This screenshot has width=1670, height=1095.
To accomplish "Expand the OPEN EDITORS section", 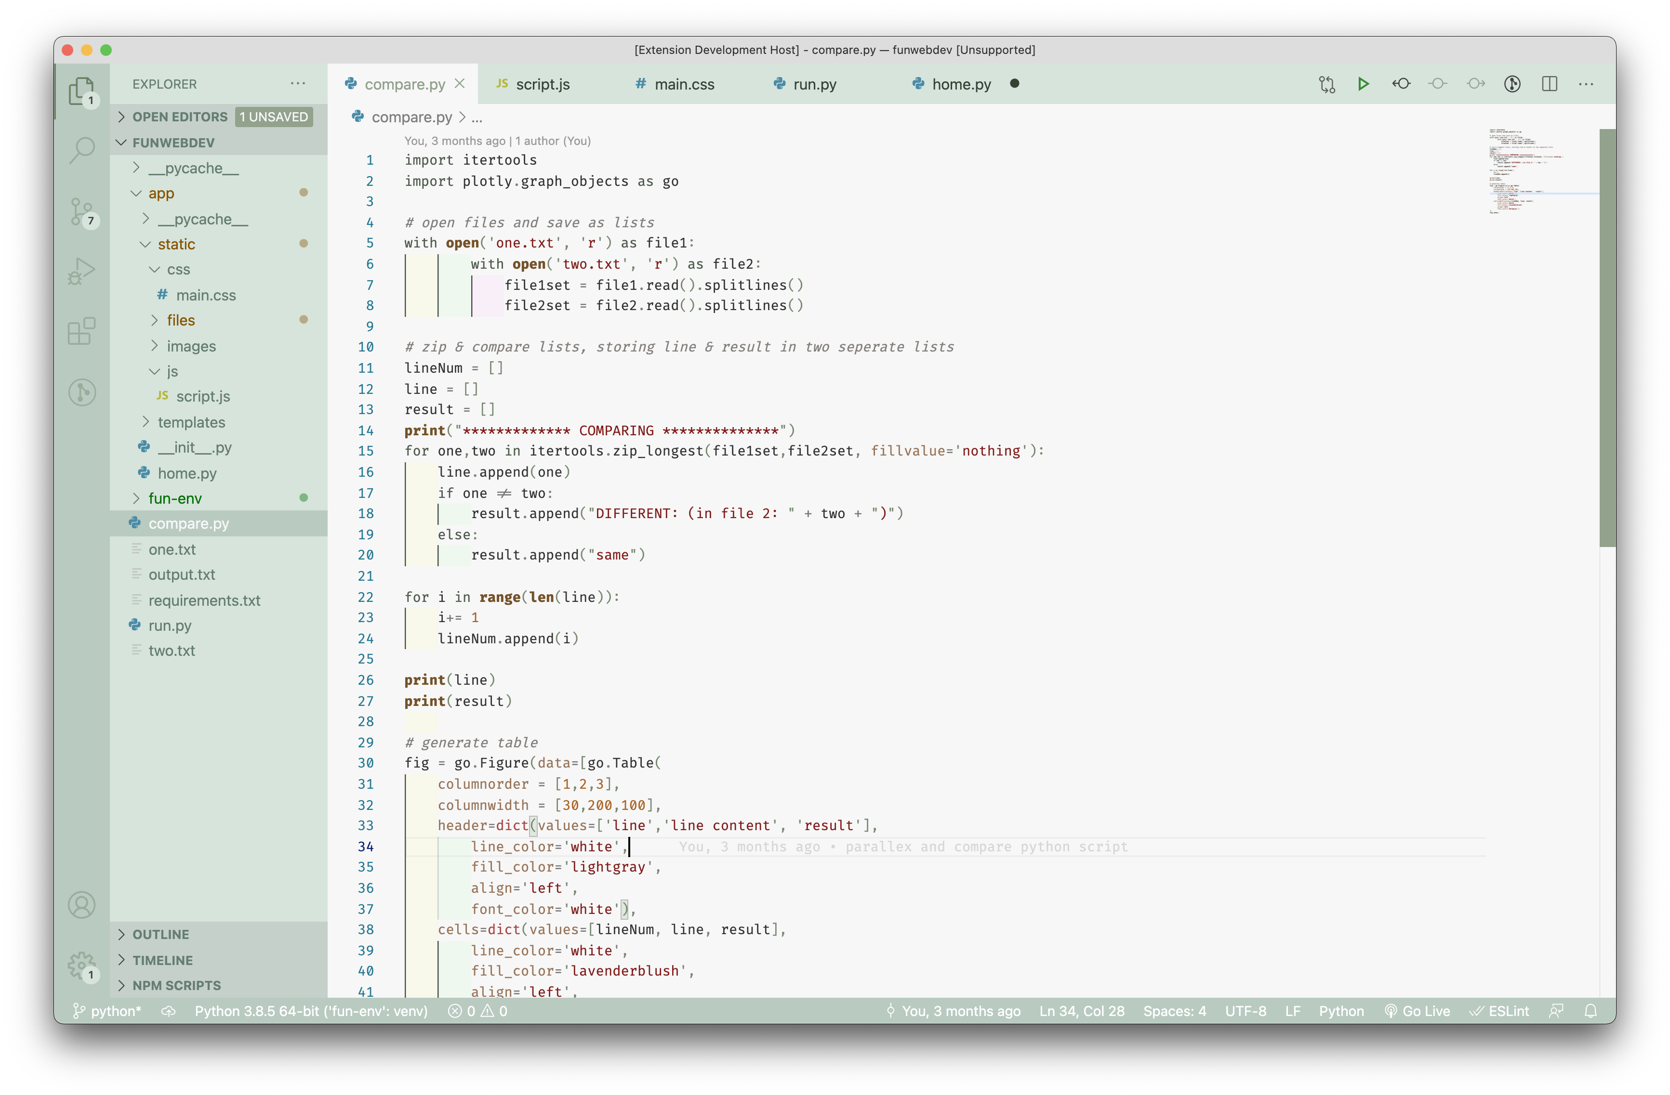I will click(219, 117).
